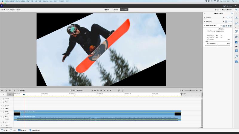The width and height of the screenshot is (239, 134).
Task: Open the Add Media dropdown
Action: [4, 10]
